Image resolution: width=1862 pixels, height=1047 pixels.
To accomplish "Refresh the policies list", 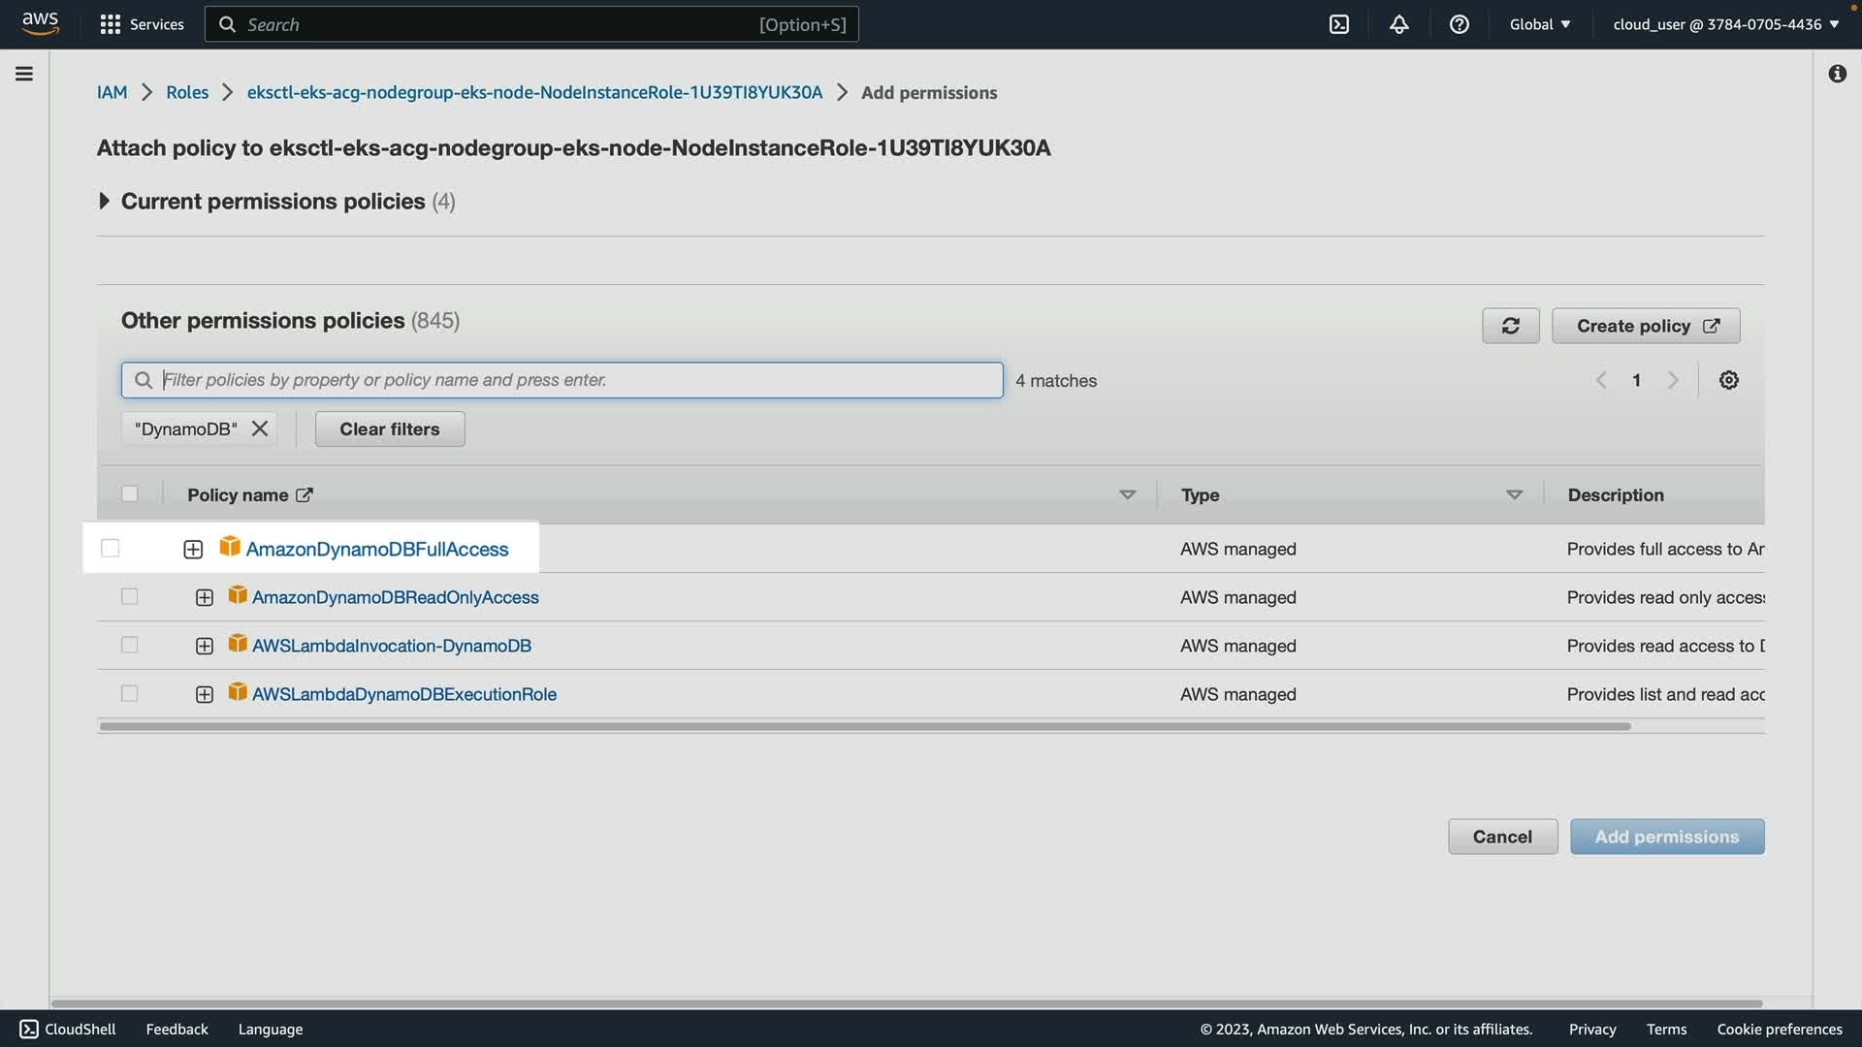I will pos(1510,326).
